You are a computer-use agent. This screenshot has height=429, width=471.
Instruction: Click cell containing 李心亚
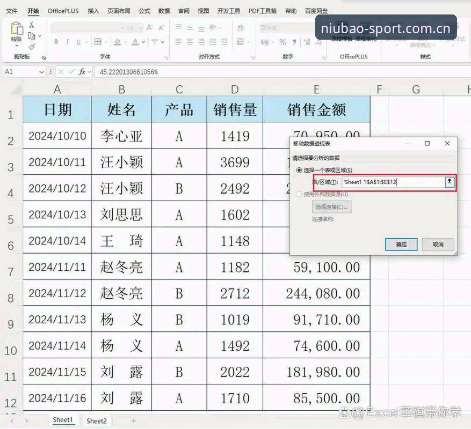click(x=121, y=136)
